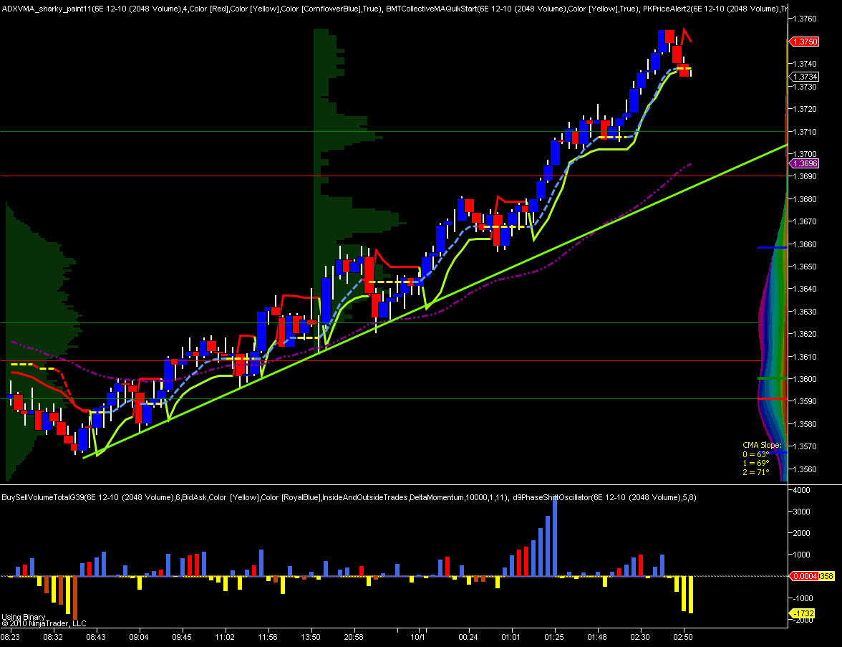This screenshot has height=647, width=842.
Task: Click the 00:24 time label
Action: click(x=468, y=638)
